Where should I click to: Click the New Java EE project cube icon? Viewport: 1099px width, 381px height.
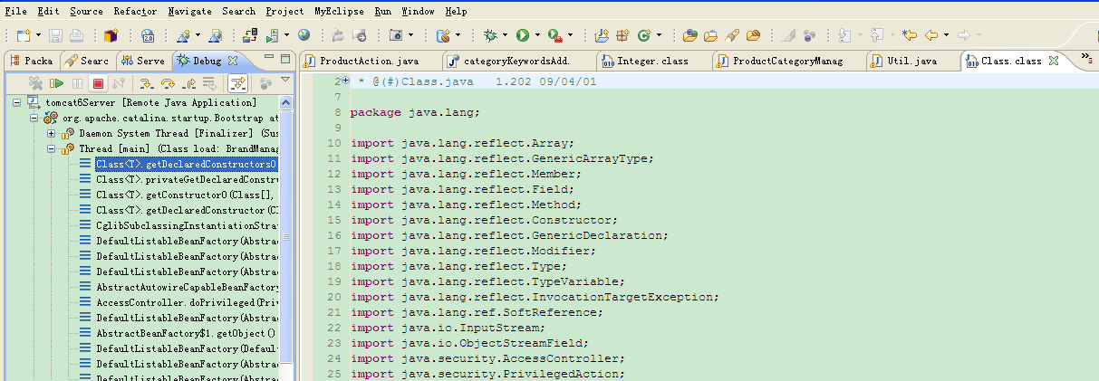[x=111, y=35]
